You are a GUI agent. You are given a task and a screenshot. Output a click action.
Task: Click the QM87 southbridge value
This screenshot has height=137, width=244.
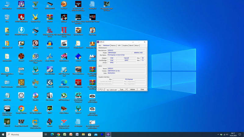click(x=126, y=60)
